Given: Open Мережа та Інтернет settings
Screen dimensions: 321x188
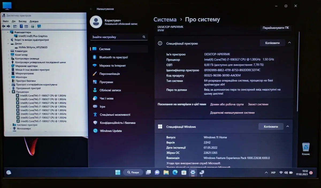Looking at the screenshot, I should 112,66.
